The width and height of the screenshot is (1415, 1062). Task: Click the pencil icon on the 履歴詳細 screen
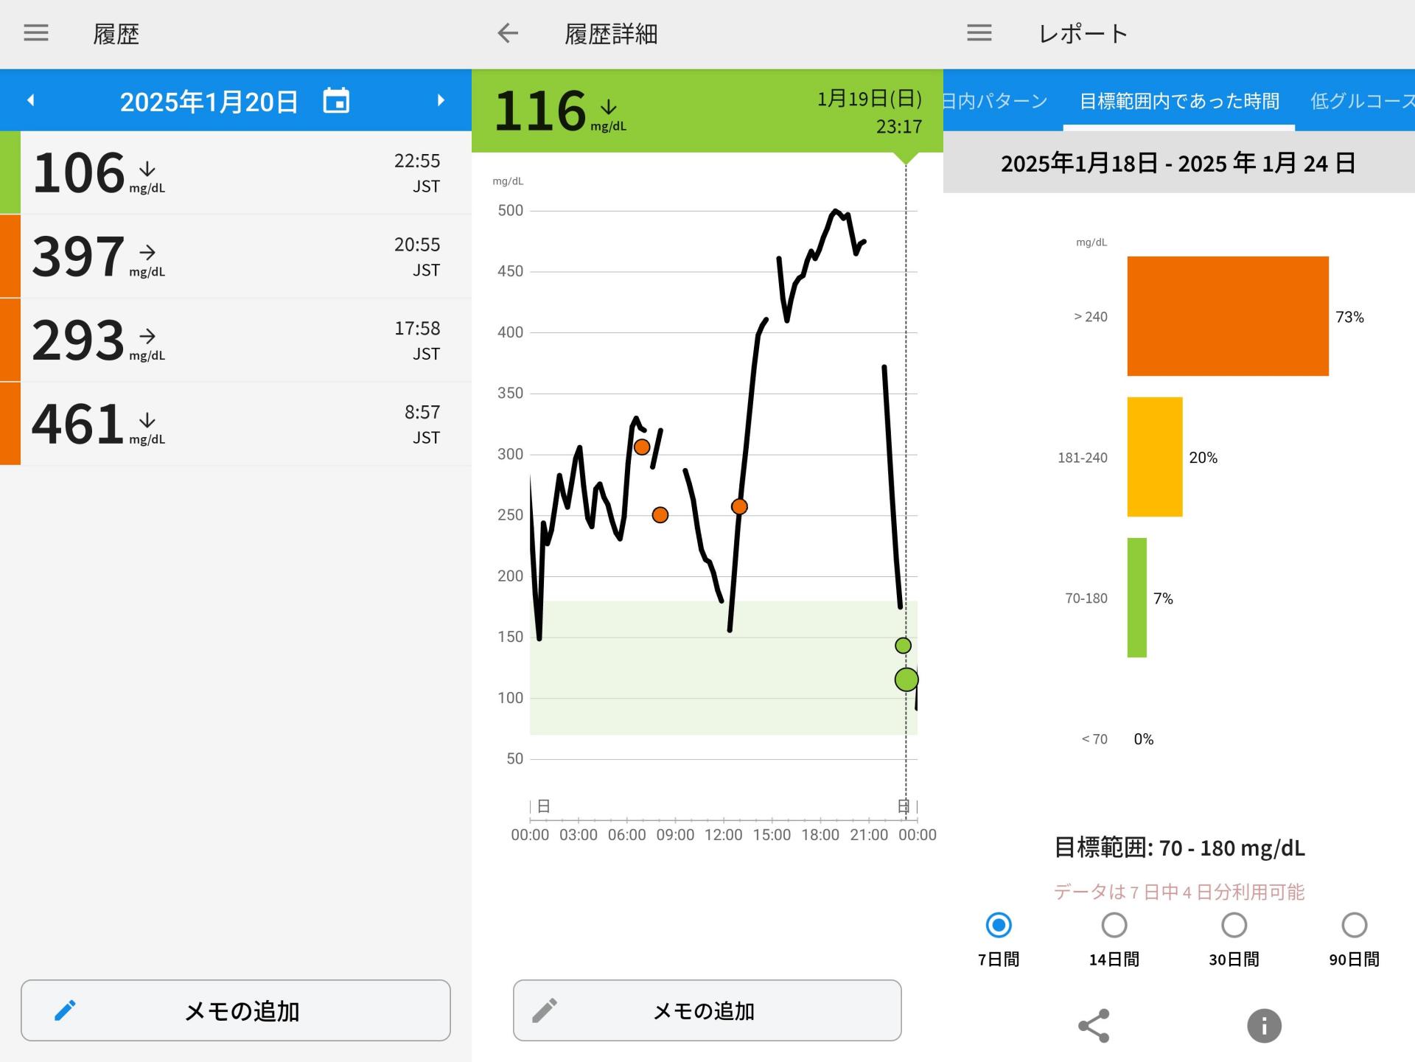[x=545, y=1010]
